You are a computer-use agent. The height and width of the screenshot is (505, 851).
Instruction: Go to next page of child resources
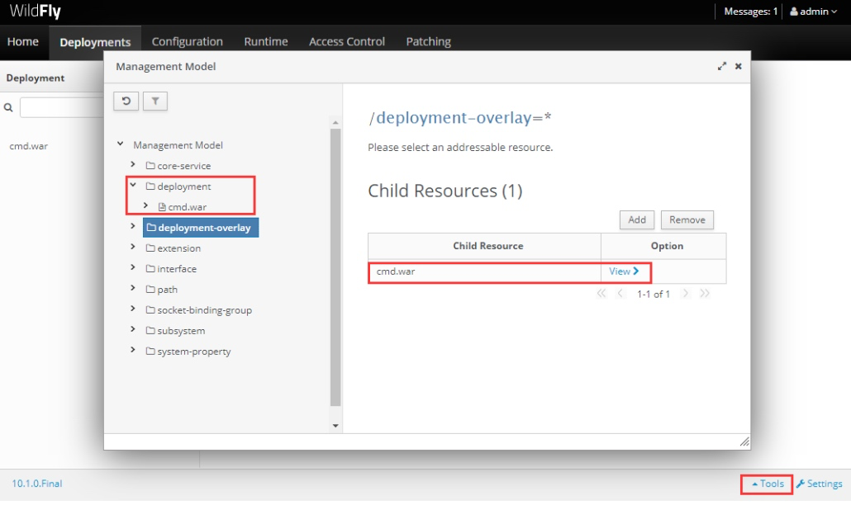click(x=686, y=294)
